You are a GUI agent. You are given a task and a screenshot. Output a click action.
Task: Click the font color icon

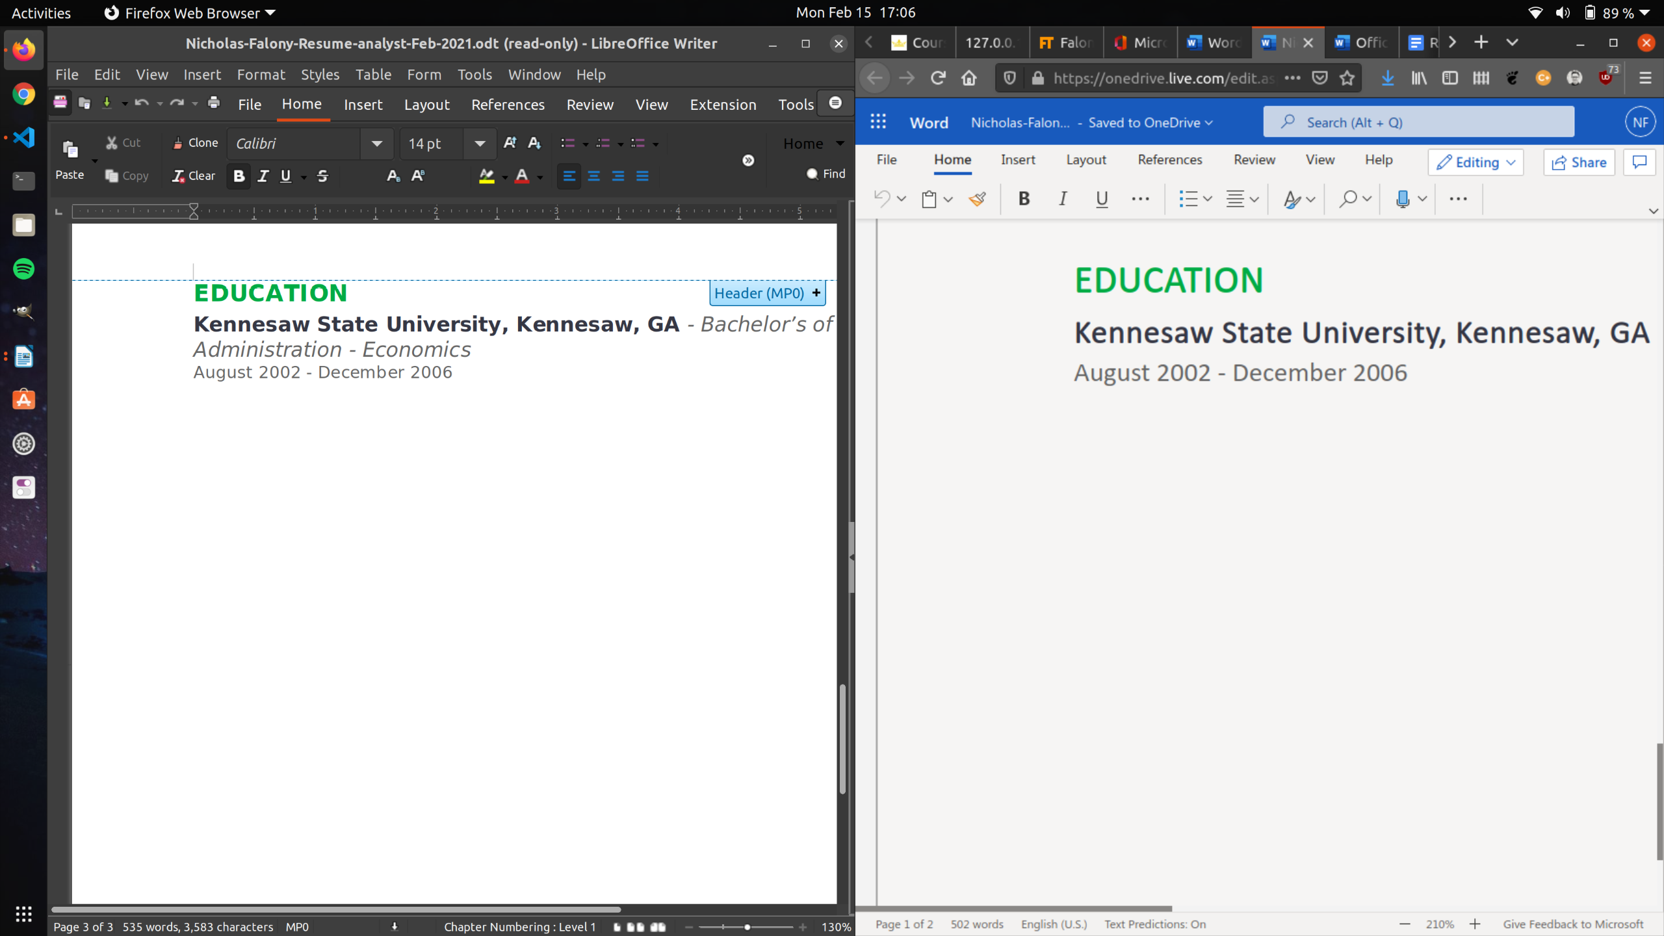pos(523,176)
